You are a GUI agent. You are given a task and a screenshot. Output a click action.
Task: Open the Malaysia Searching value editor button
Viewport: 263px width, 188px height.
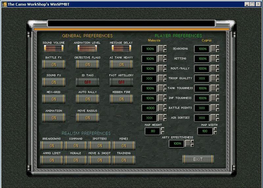pyautogui.click(x=160, y=49)
